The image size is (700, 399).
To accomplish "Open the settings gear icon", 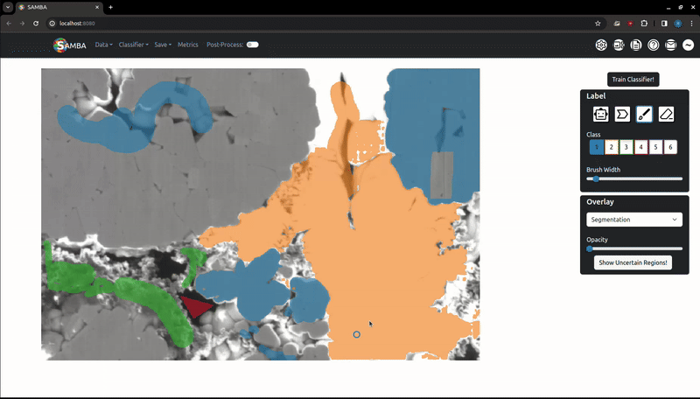I will [x=601, y=45].
